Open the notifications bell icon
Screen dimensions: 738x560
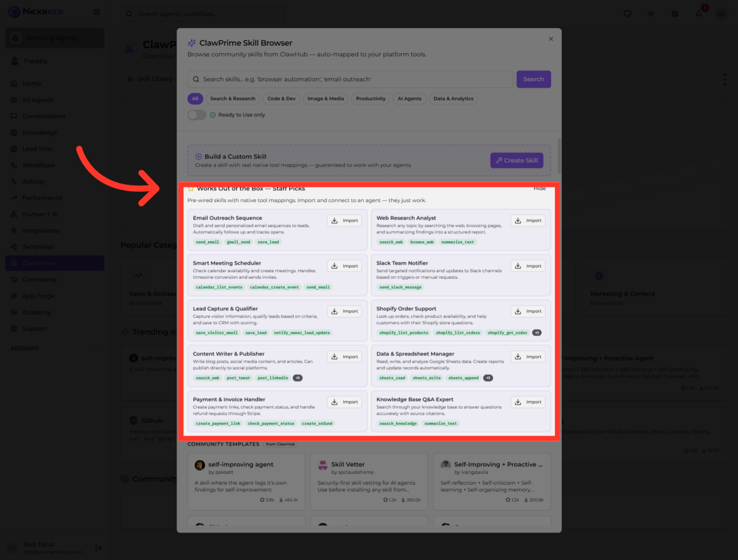click(699, 14)
